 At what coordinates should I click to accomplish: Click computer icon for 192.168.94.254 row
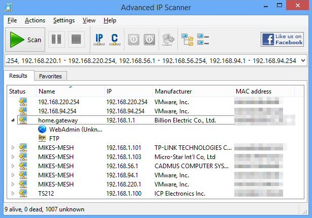click(x=23, y=111)
